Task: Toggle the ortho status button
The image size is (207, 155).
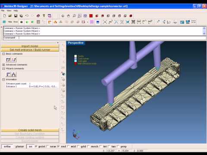Action: (x=7, y=146)
